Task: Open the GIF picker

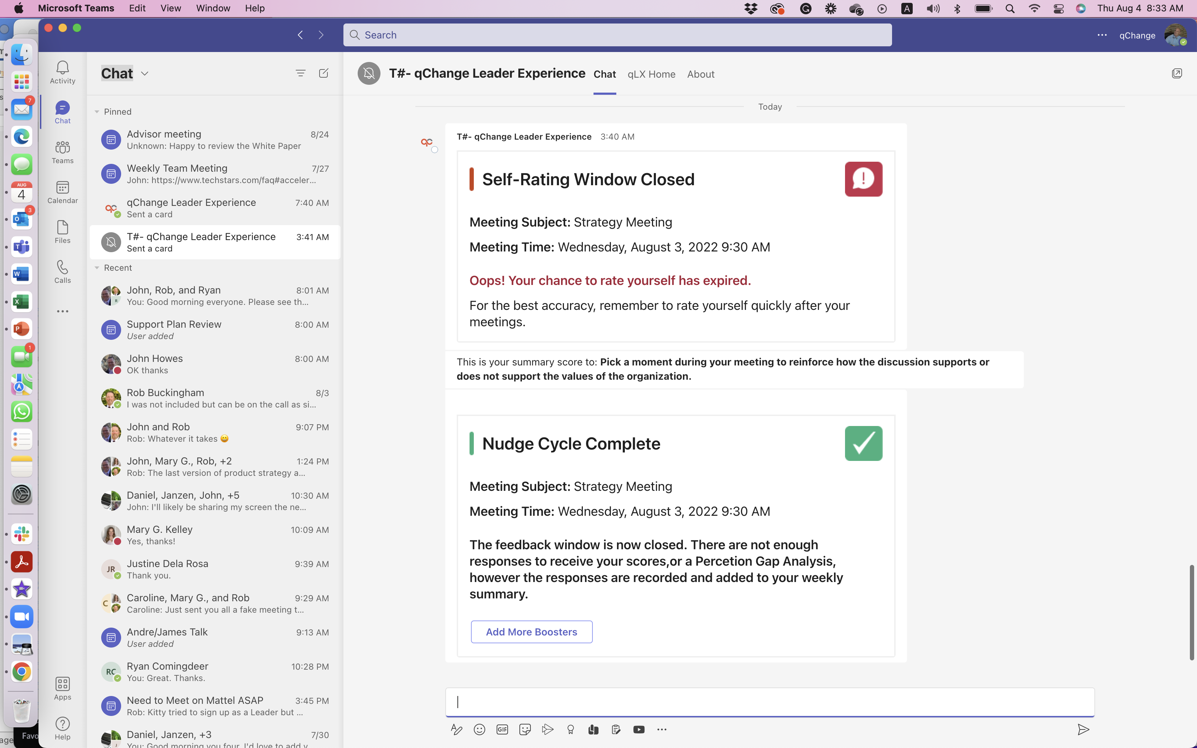Action: 502,729
